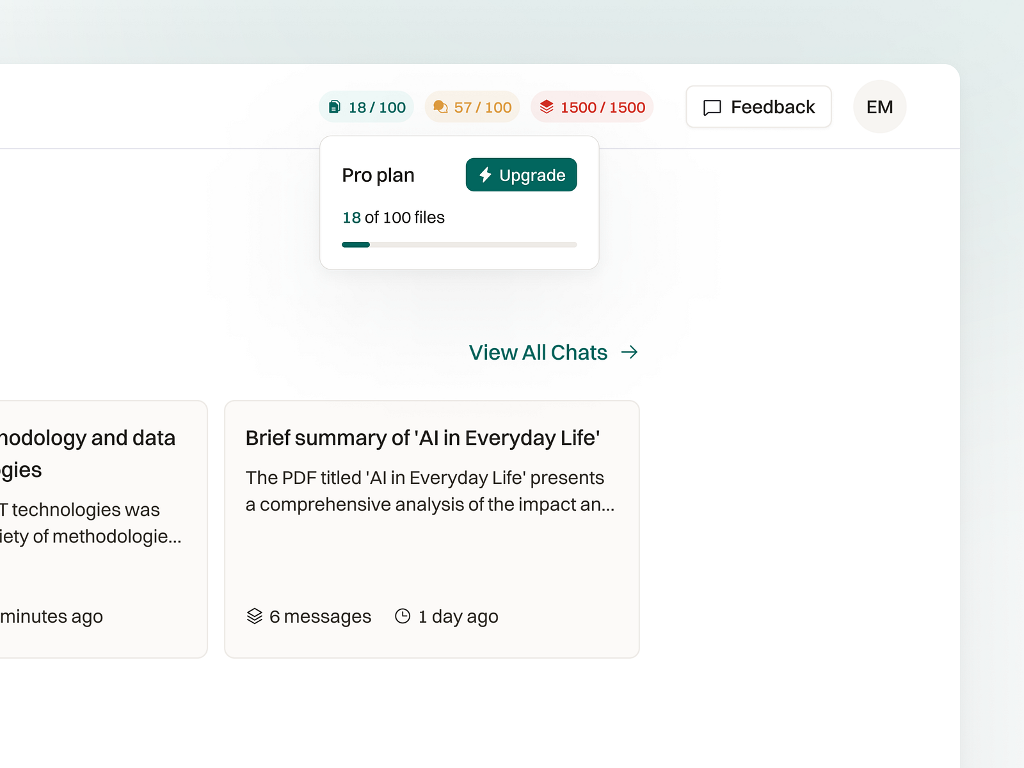This screenshot has width=1024, height=768.
Task: Click the red stack icon showing 1500/1500
Action: click(x=547, y=107)
